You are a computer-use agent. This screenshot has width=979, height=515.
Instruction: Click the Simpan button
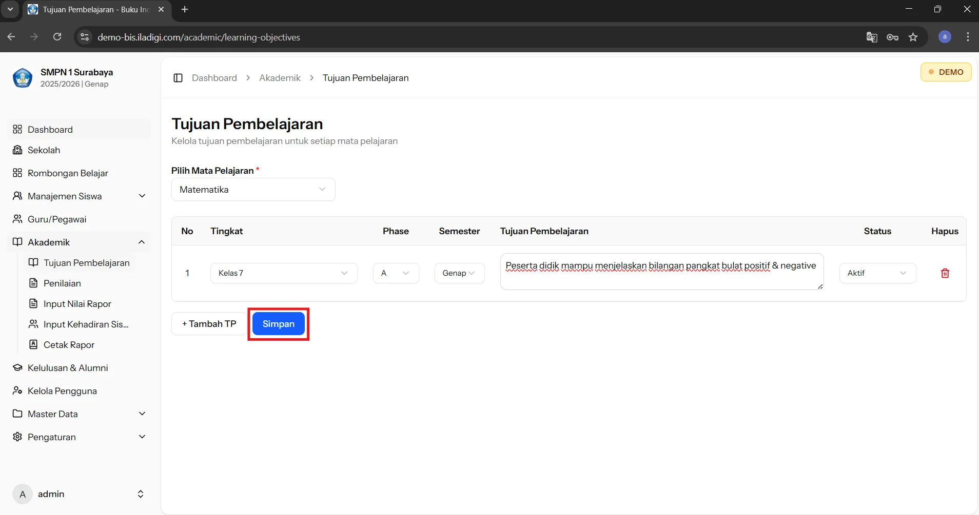coord(279,324)
